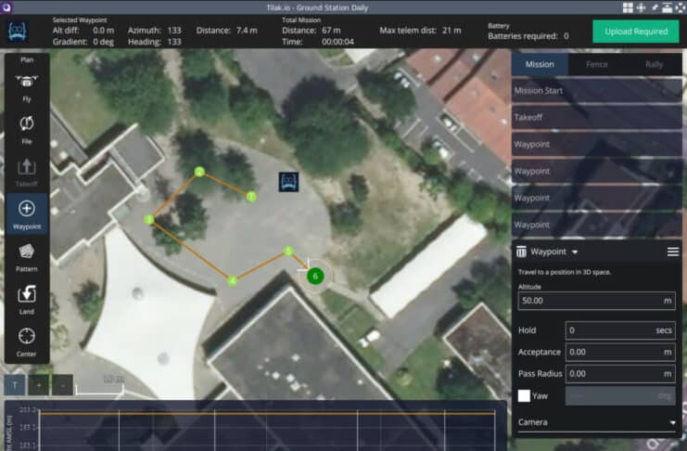
Task: Toggle the terrain T map button
Action: (15, 385)
